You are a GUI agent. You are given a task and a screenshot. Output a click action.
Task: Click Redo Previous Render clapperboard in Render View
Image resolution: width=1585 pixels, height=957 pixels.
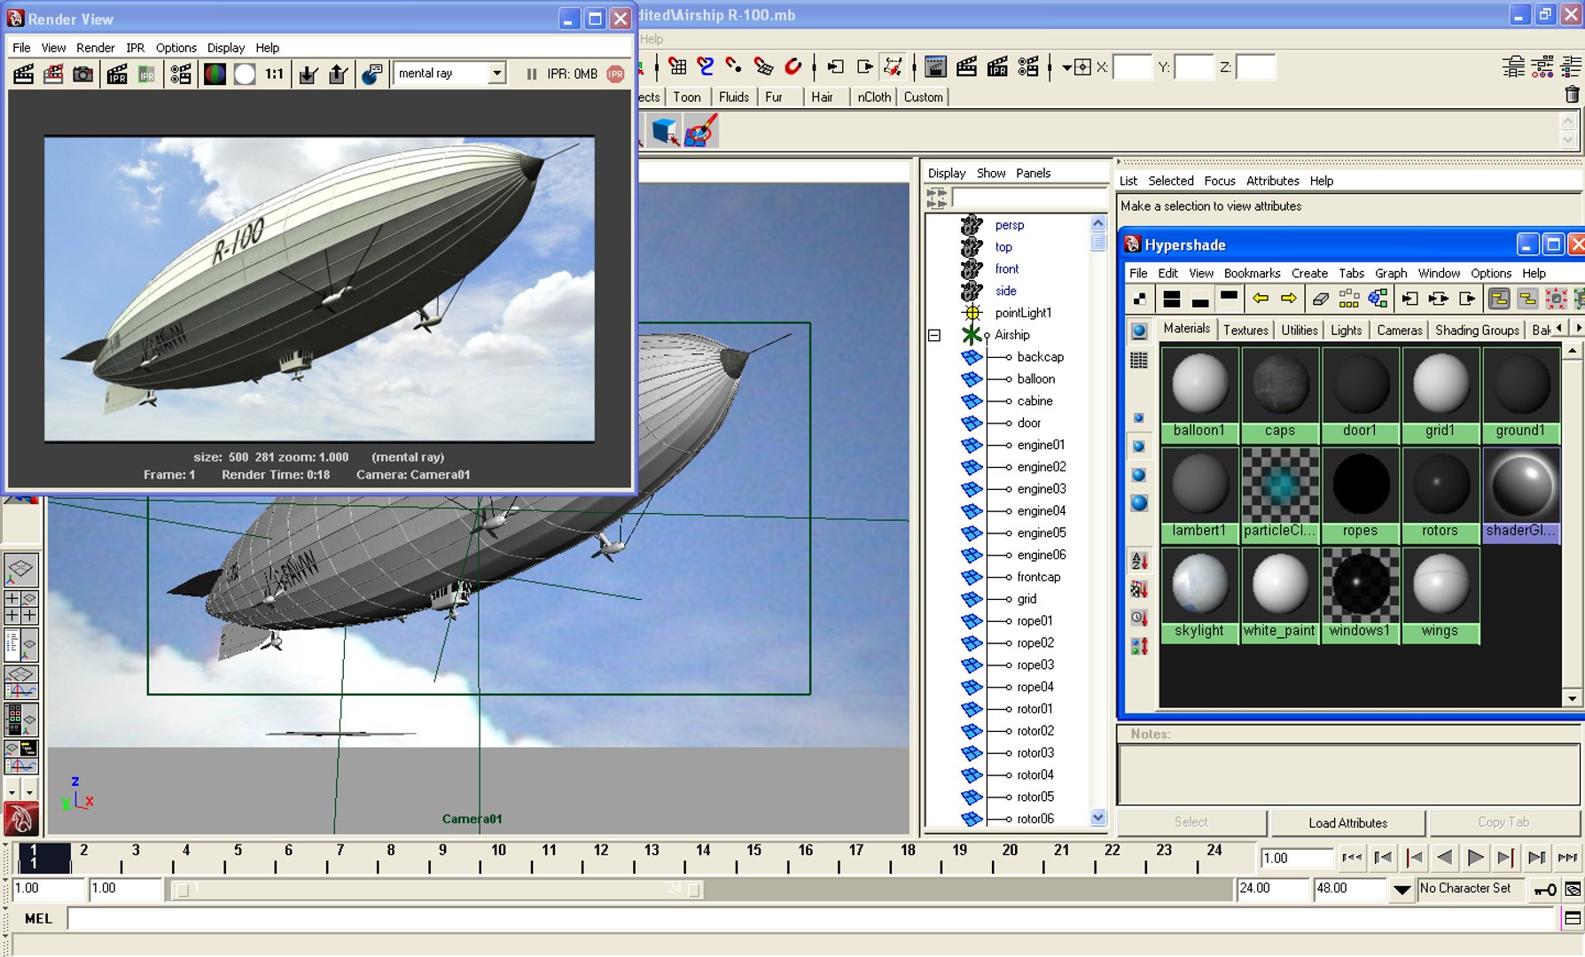point(24,74)
